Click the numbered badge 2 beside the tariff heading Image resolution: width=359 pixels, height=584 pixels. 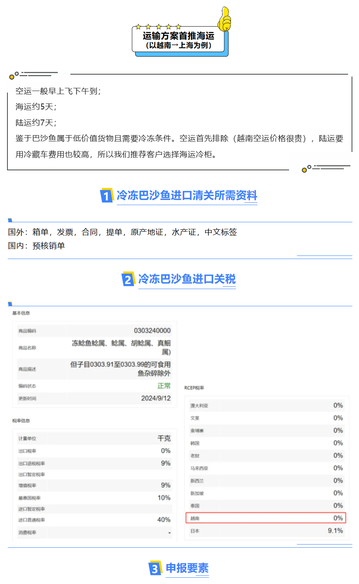(x=127, y=279)
